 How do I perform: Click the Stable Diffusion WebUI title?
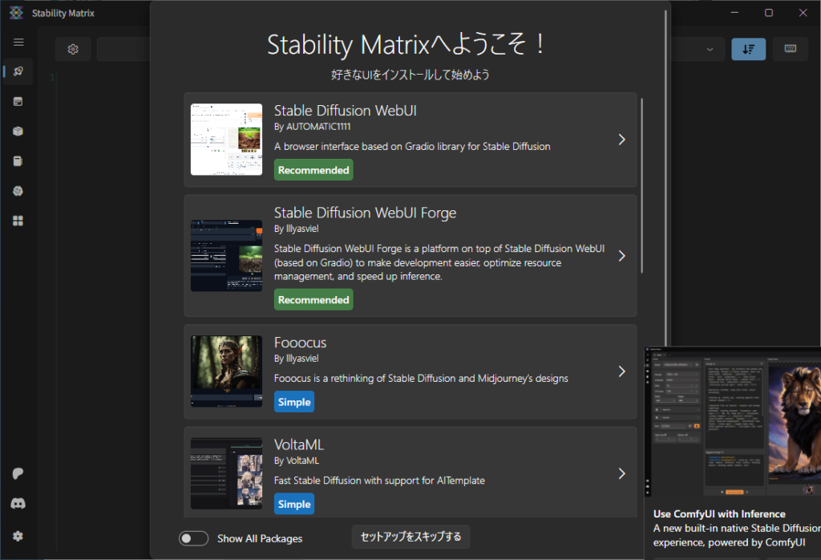tap(345, 111)
